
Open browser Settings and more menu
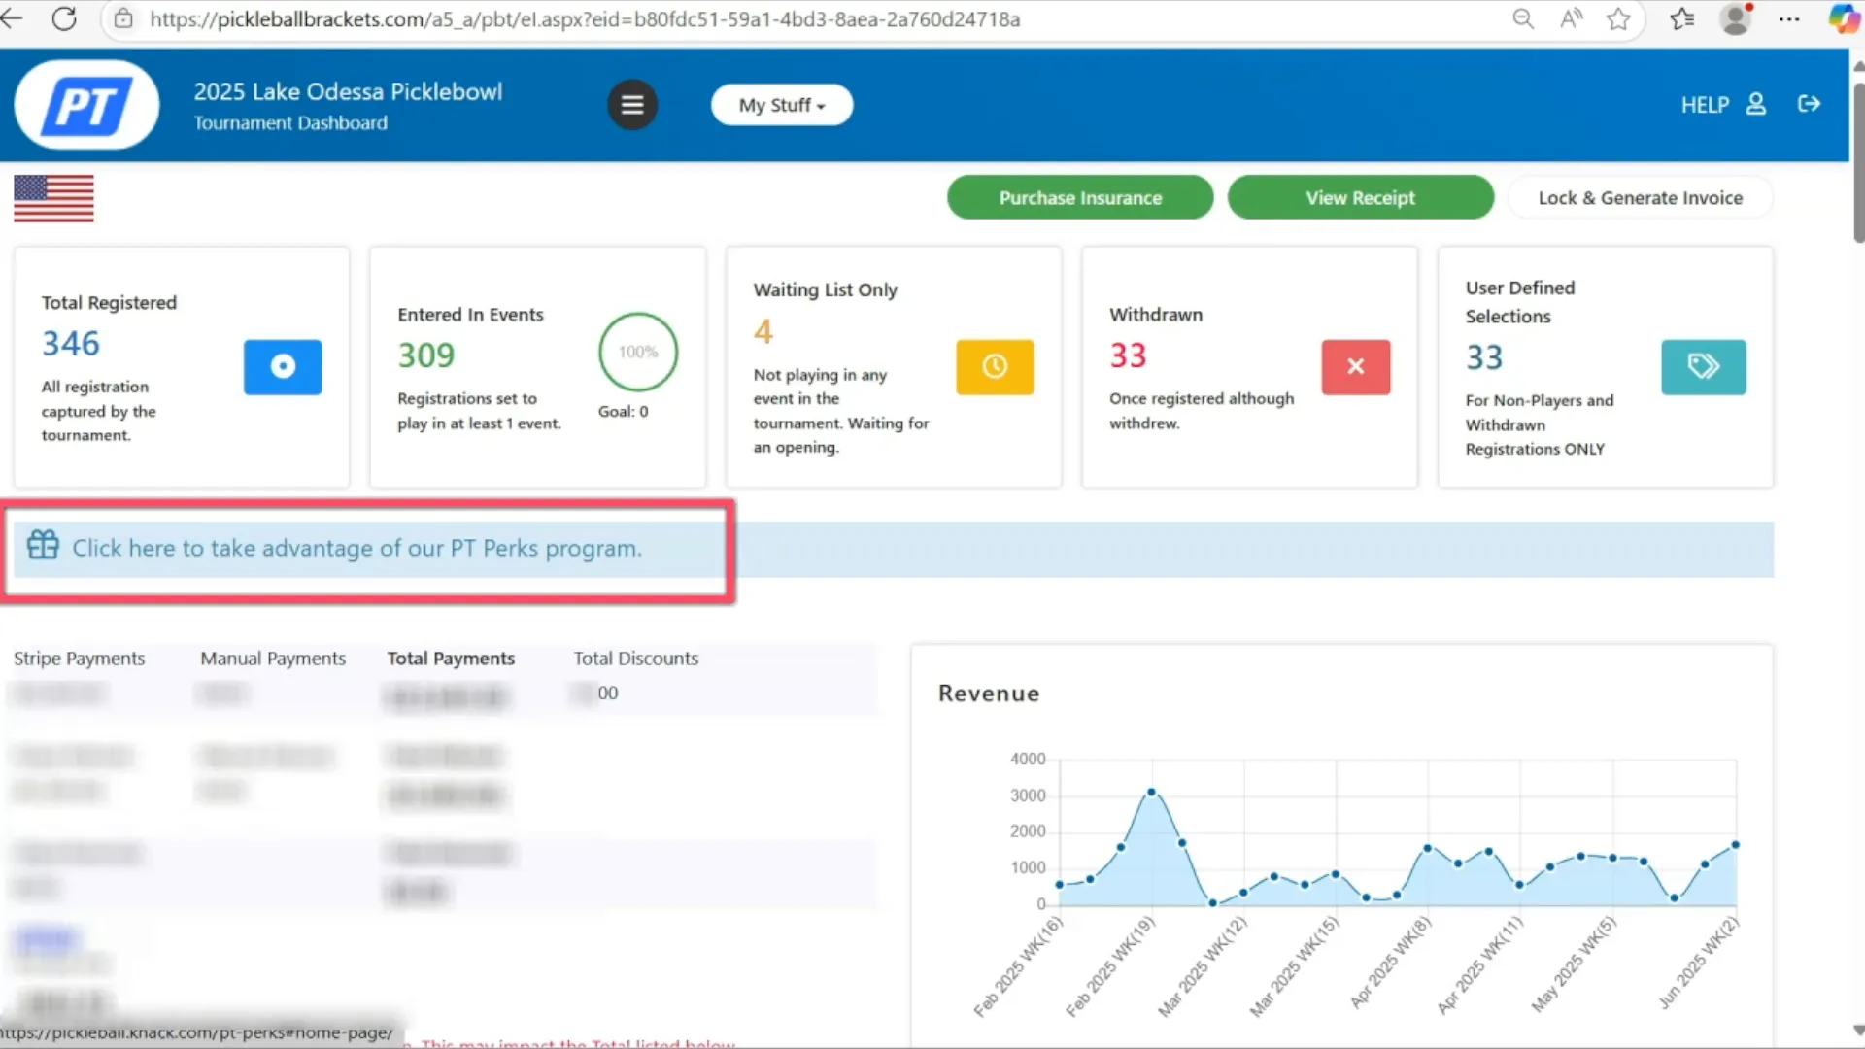(x=1789, y=18)
